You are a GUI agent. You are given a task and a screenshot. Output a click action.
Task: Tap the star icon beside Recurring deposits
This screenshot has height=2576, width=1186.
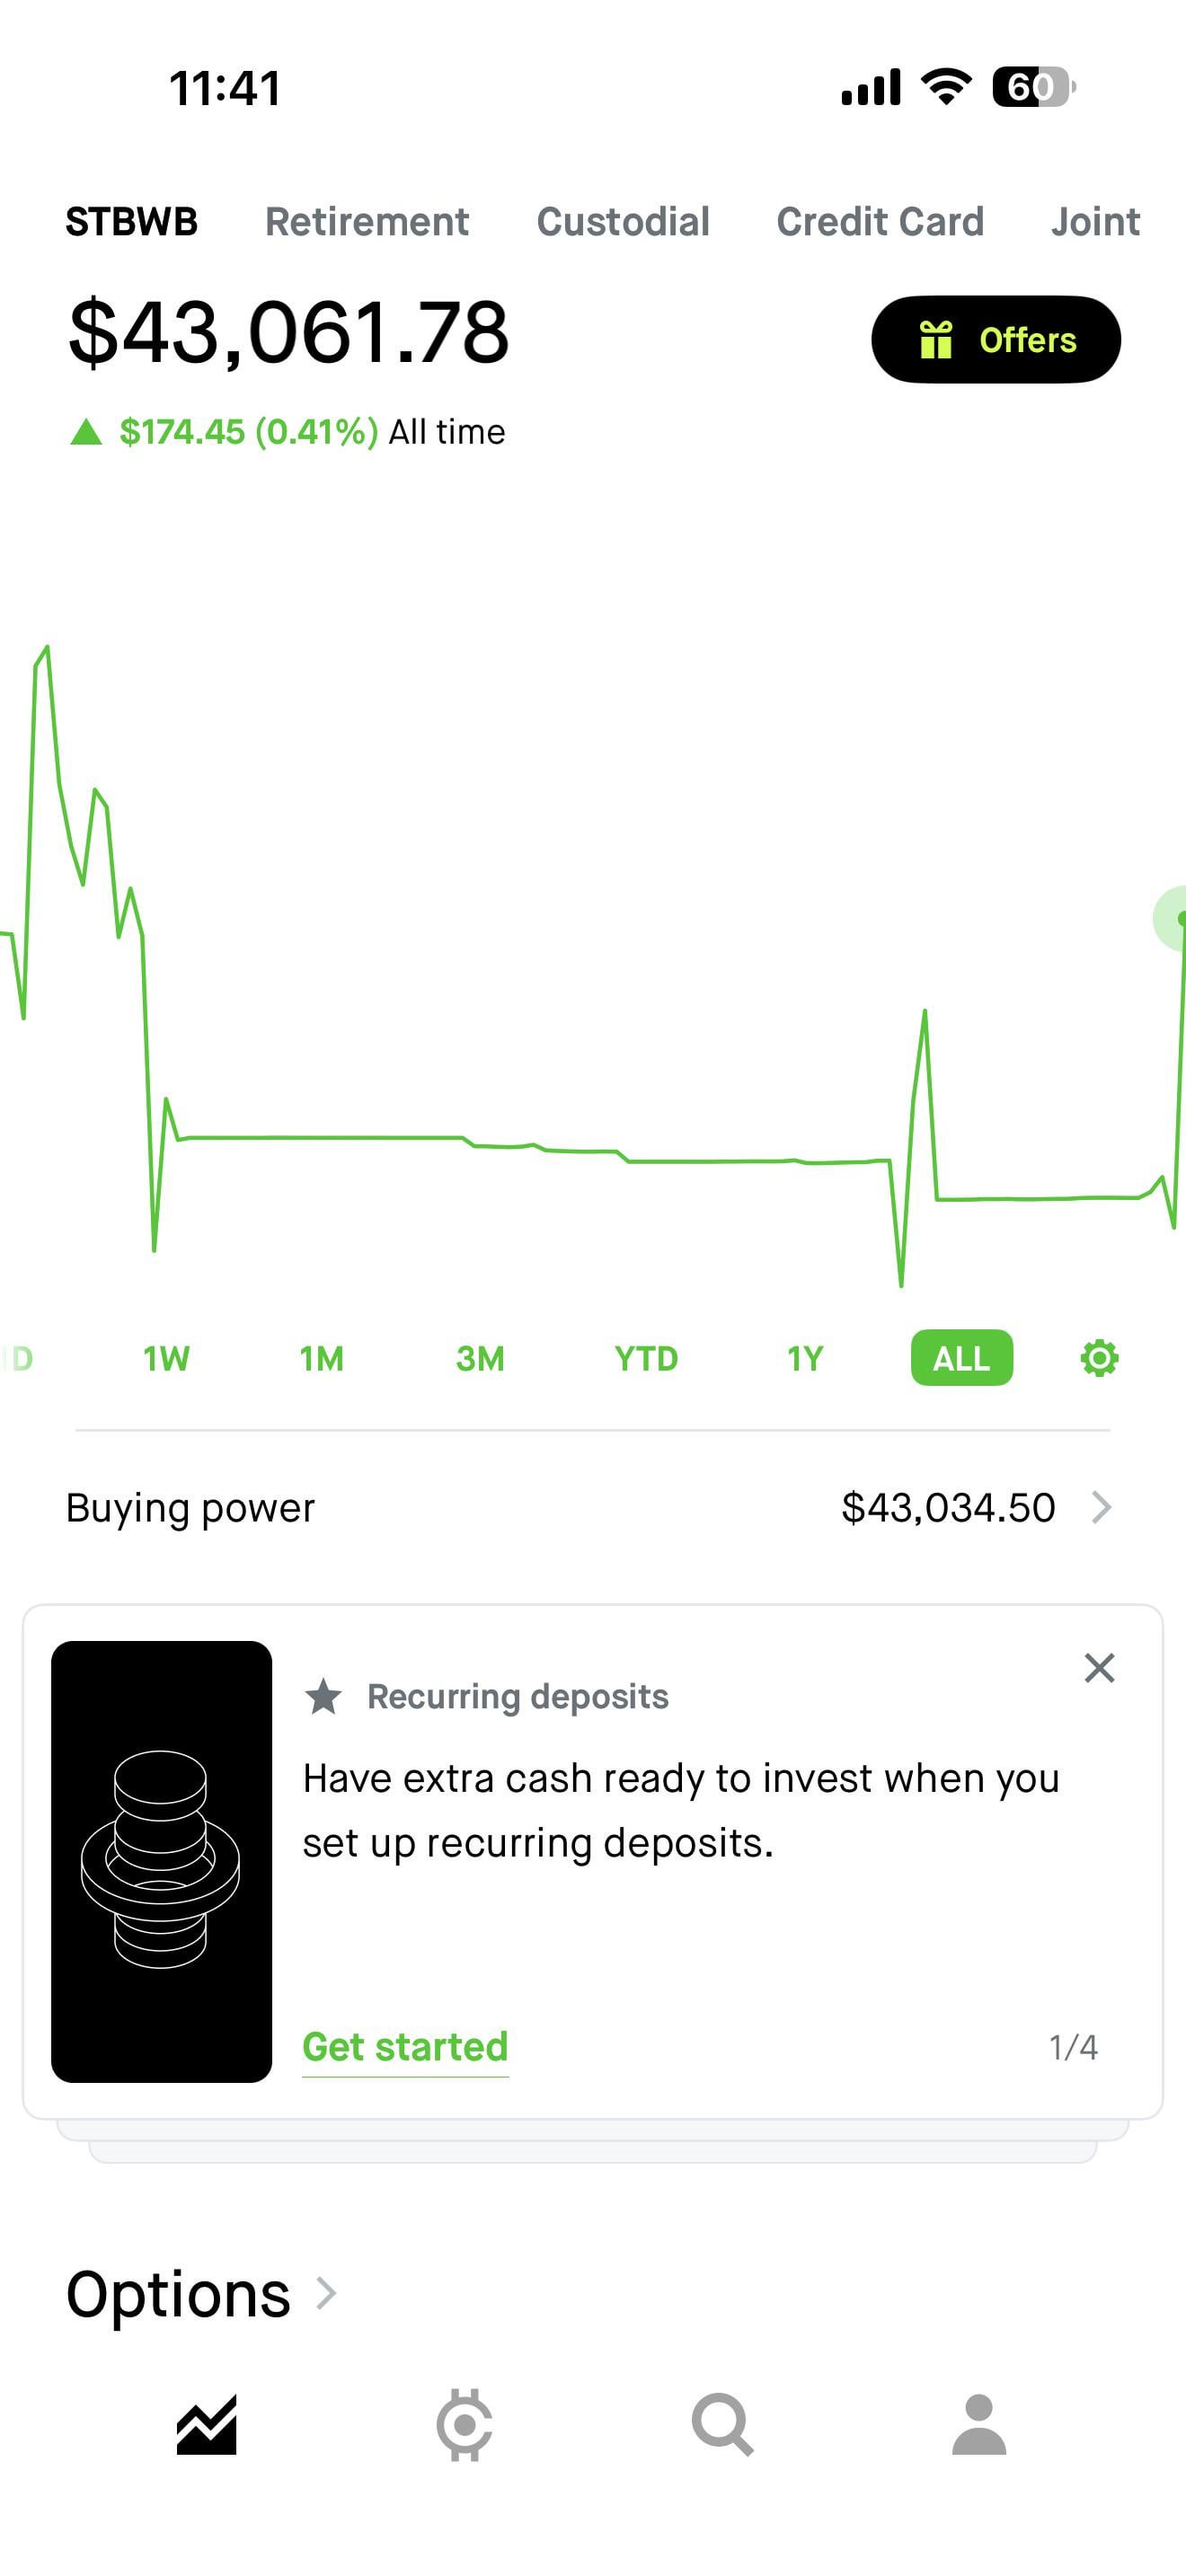323,1697
